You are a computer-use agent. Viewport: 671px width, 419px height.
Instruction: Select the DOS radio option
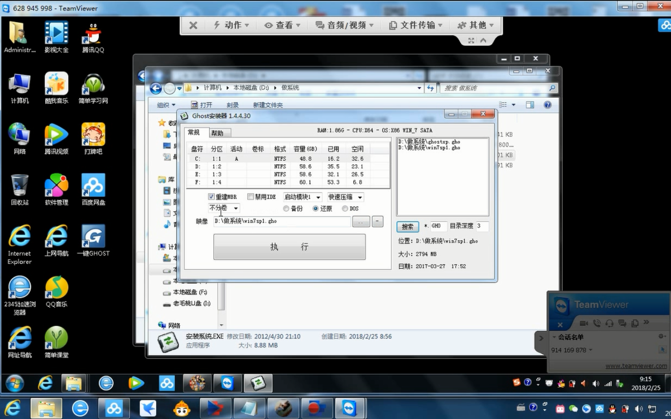345,208
